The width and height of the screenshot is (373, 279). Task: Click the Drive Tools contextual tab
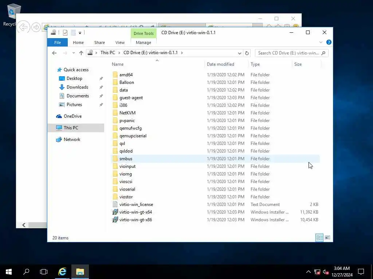point(144,33)
